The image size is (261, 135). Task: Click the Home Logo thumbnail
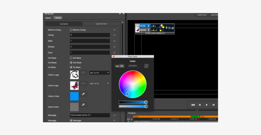pos(74,85)
